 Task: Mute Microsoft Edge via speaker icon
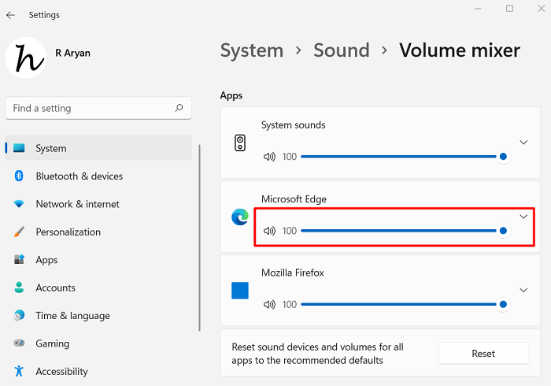pos(269,231)
